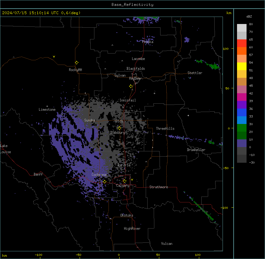The width and height of the screenshot is (265, 259).
Task: Click the Ponoka map label
Action: (x=148, y=42)
